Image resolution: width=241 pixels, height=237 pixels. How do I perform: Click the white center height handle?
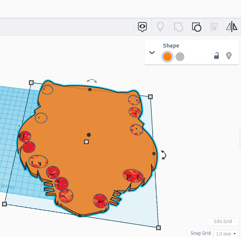86,142
